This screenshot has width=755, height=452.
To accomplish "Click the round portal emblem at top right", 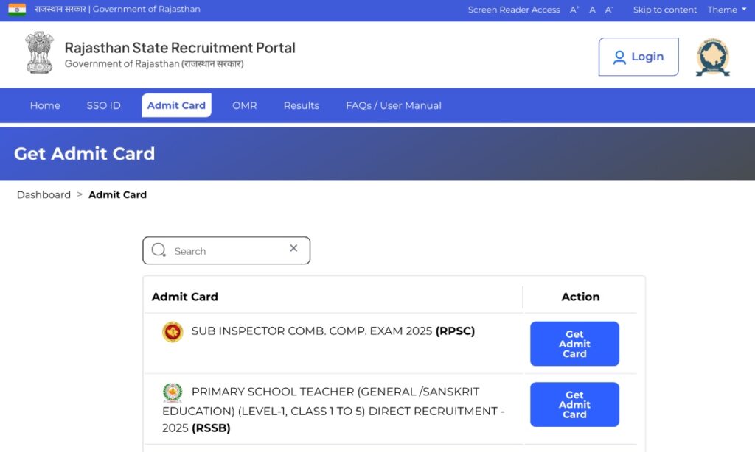I will point(712,56).
